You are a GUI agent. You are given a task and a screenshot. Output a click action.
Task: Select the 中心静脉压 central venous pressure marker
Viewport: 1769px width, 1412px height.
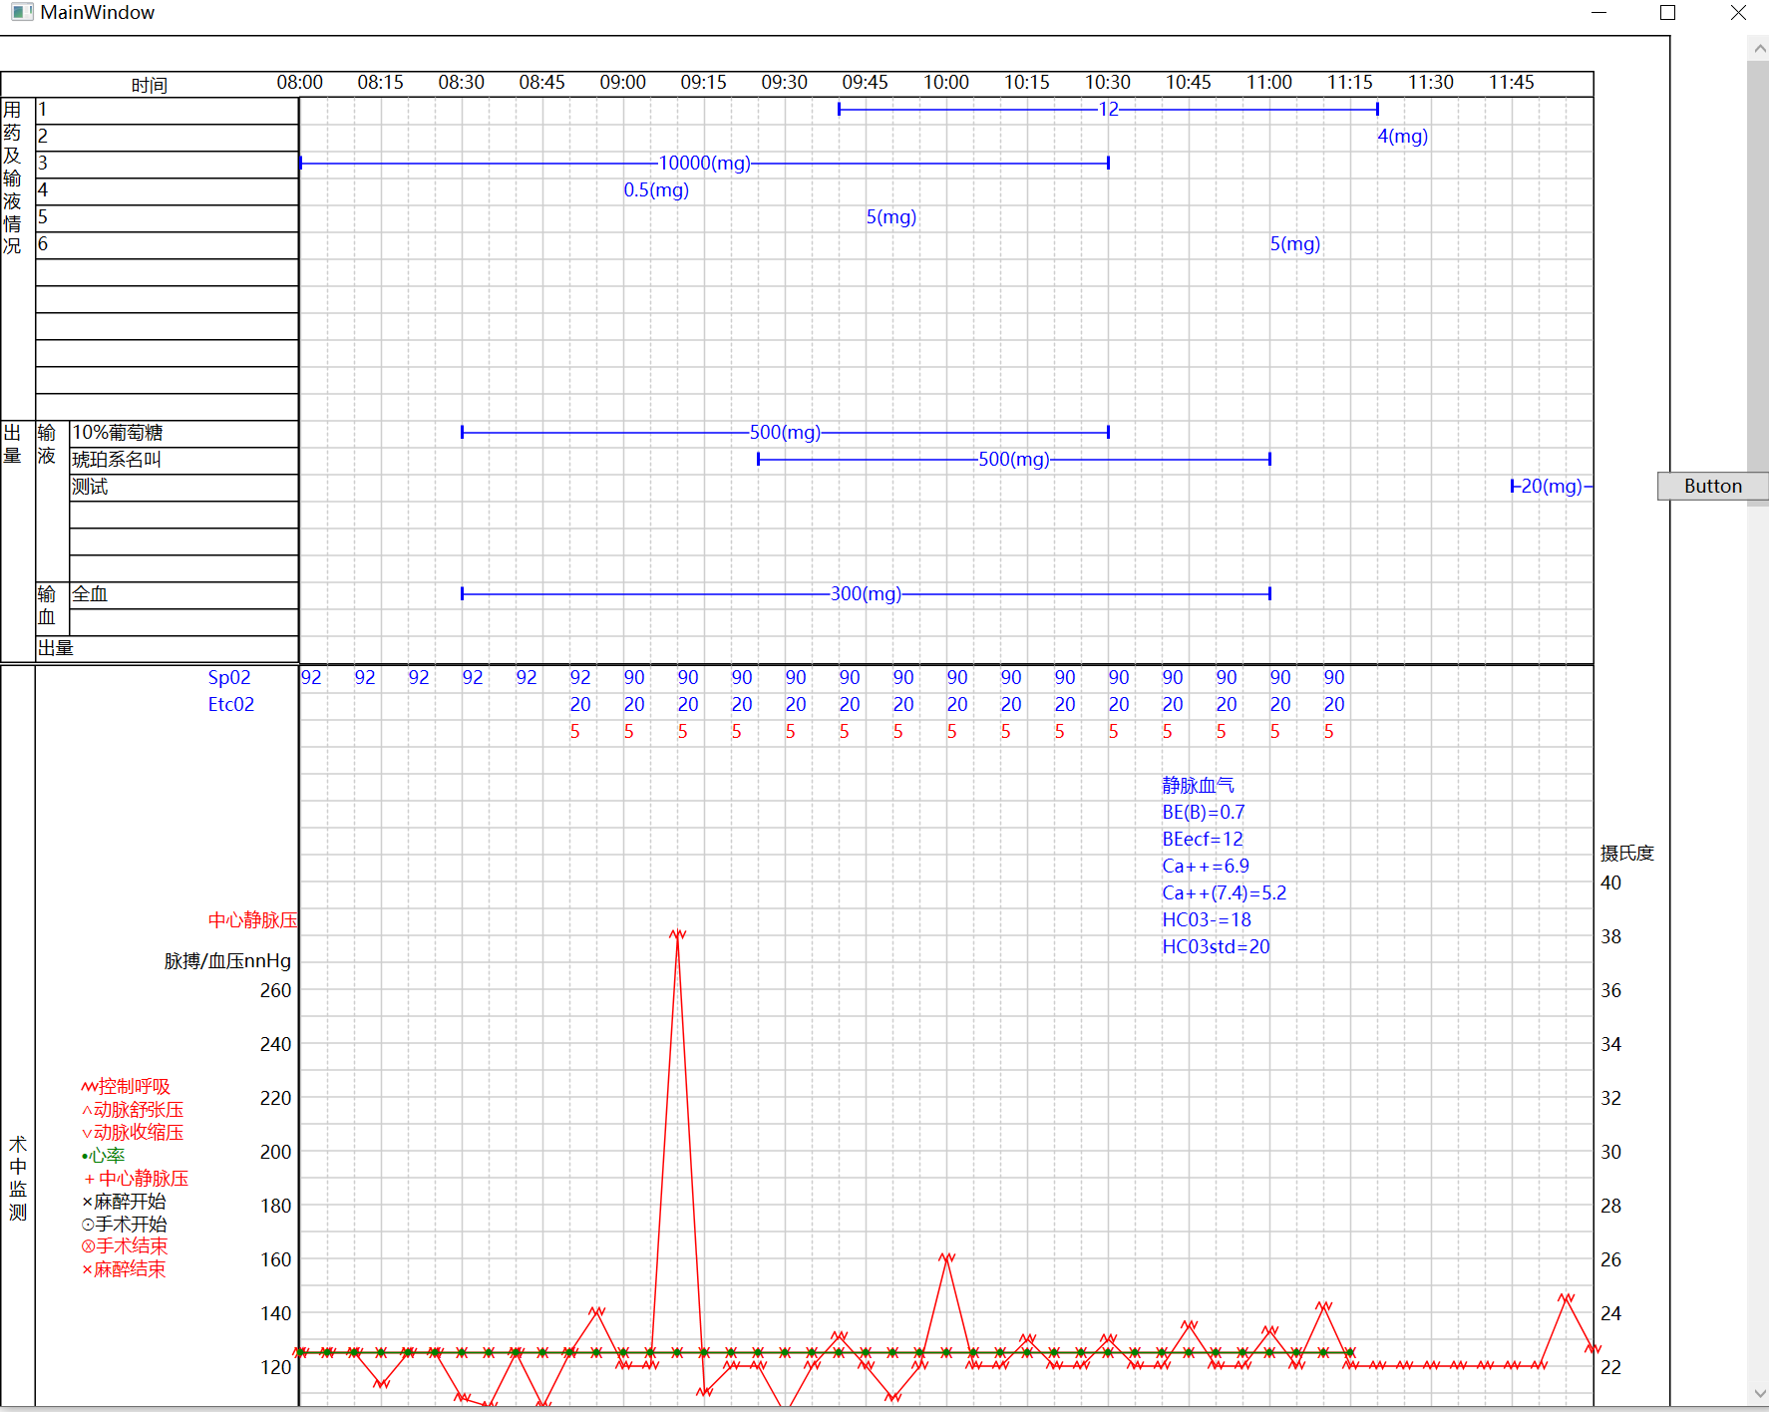88,1178
